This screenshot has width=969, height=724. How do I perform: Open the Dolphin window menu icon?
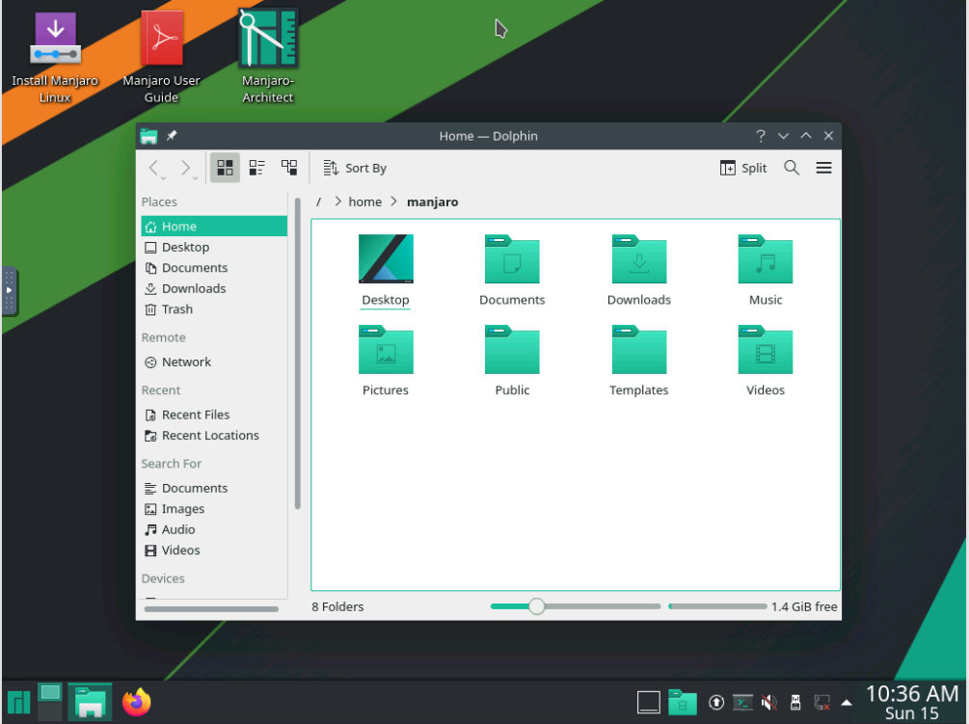[148, 136]
